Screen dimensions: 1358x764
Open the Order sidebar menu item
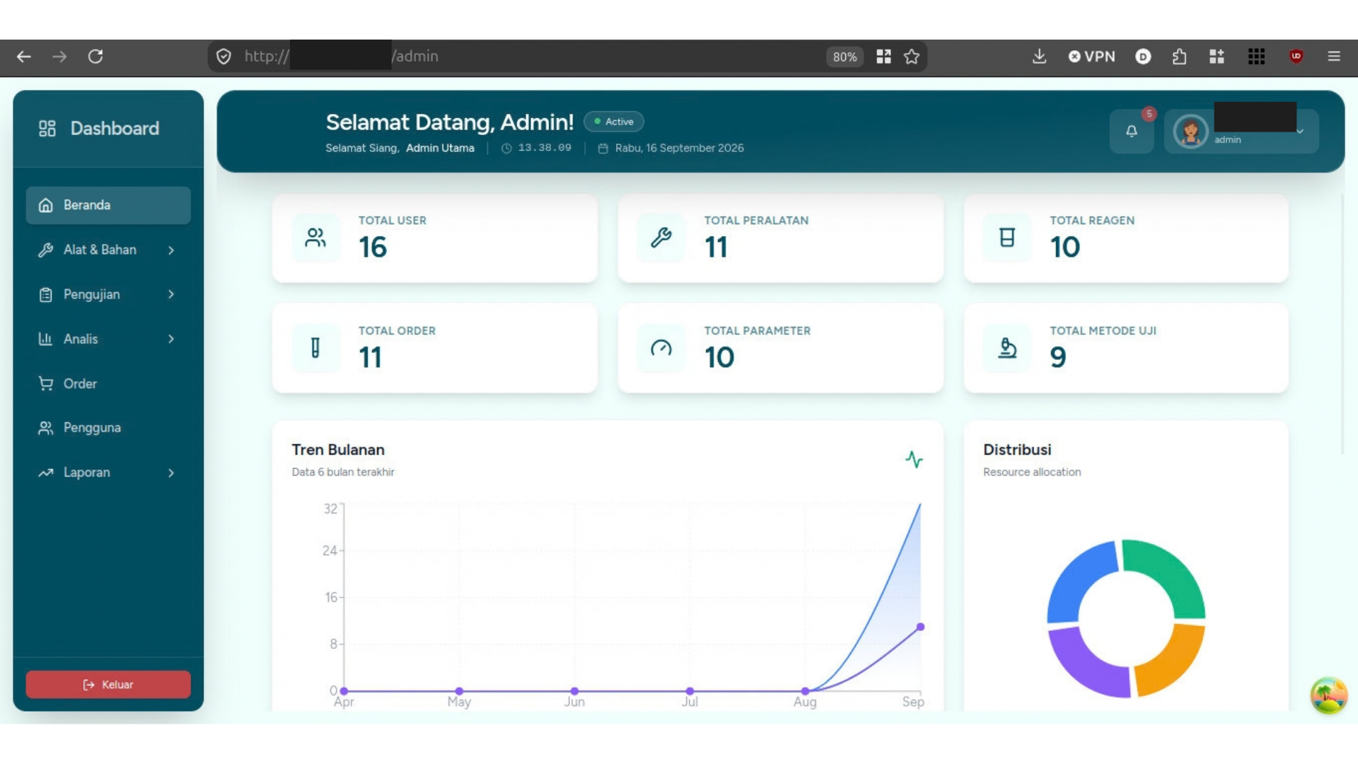tap(108, 383)
